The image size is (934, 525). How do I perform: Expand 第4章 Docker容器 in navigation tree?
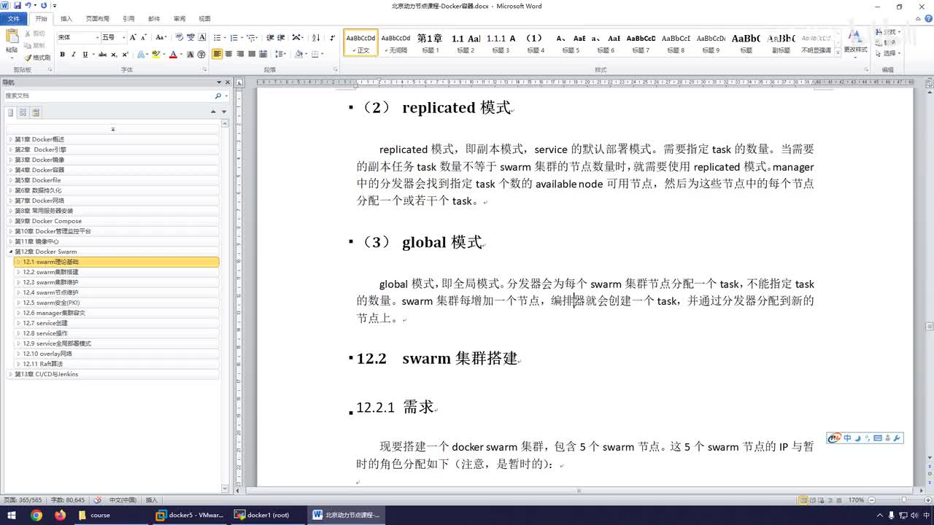pyautogui.click(x=10, y=170)
